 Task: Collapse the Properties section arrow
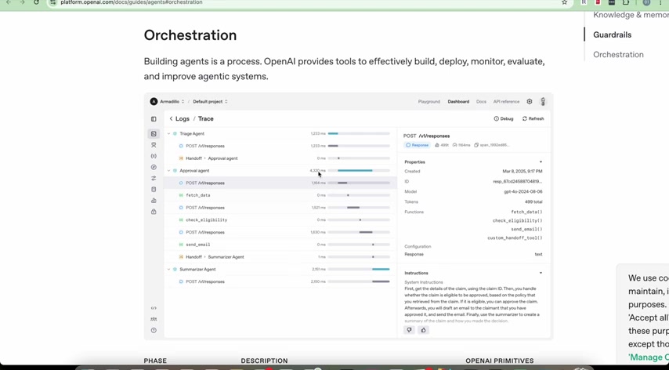tap(541, 162)
